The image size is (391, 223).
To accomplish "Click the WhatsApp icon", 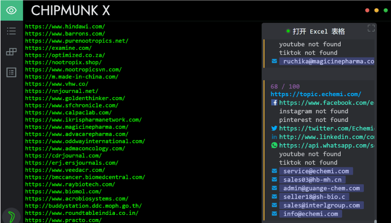I will (274, 145).
